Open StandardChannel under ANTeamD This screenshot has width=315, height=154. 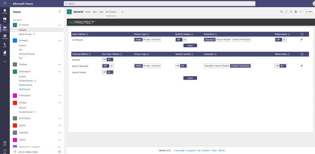coord(27,54)
